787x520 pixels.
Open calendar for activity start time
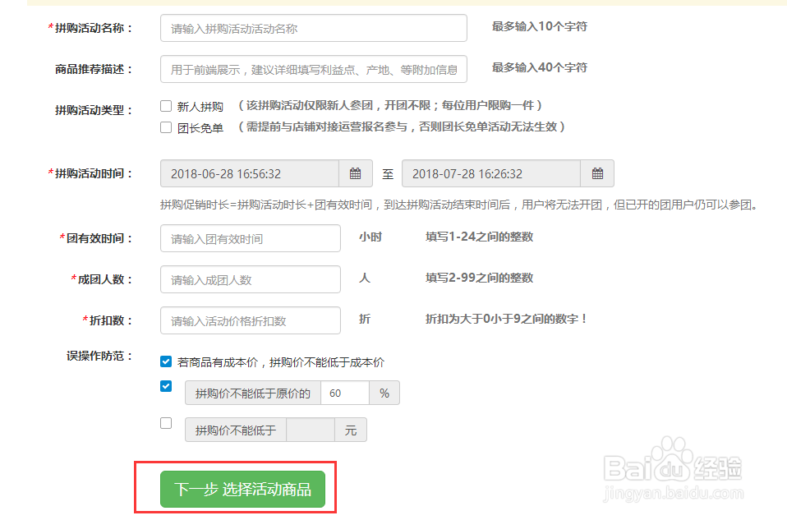[x=356, y=173]
